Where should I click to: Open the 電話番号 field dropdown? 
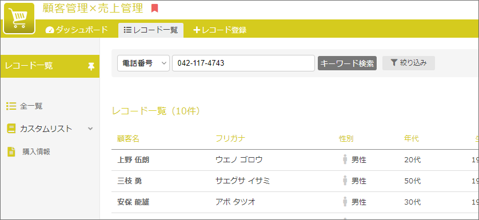[143, 63]
